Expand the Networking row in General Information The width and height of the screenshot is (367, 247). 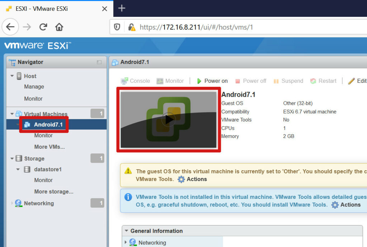click(126, 242)
